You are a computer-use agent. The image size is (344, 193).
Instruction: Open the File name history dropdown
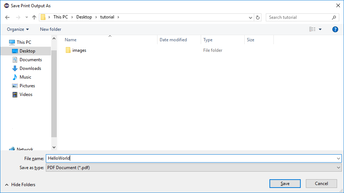click(x=339, y=158)
